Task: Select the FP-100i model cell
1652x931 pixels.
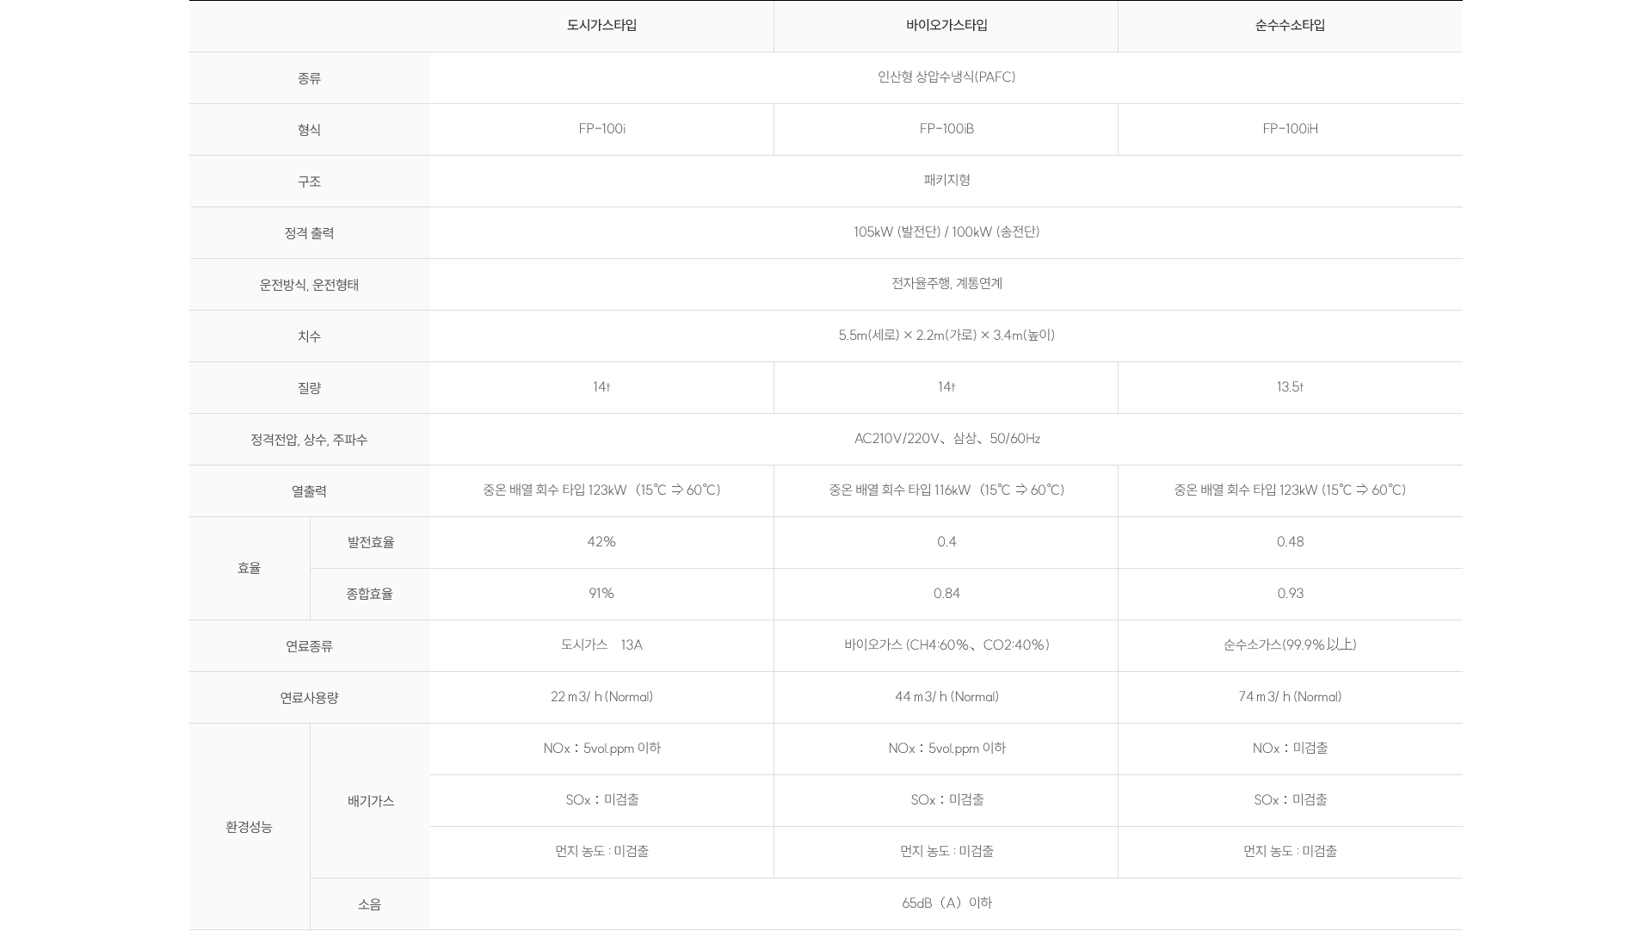Action: [601, 129]
